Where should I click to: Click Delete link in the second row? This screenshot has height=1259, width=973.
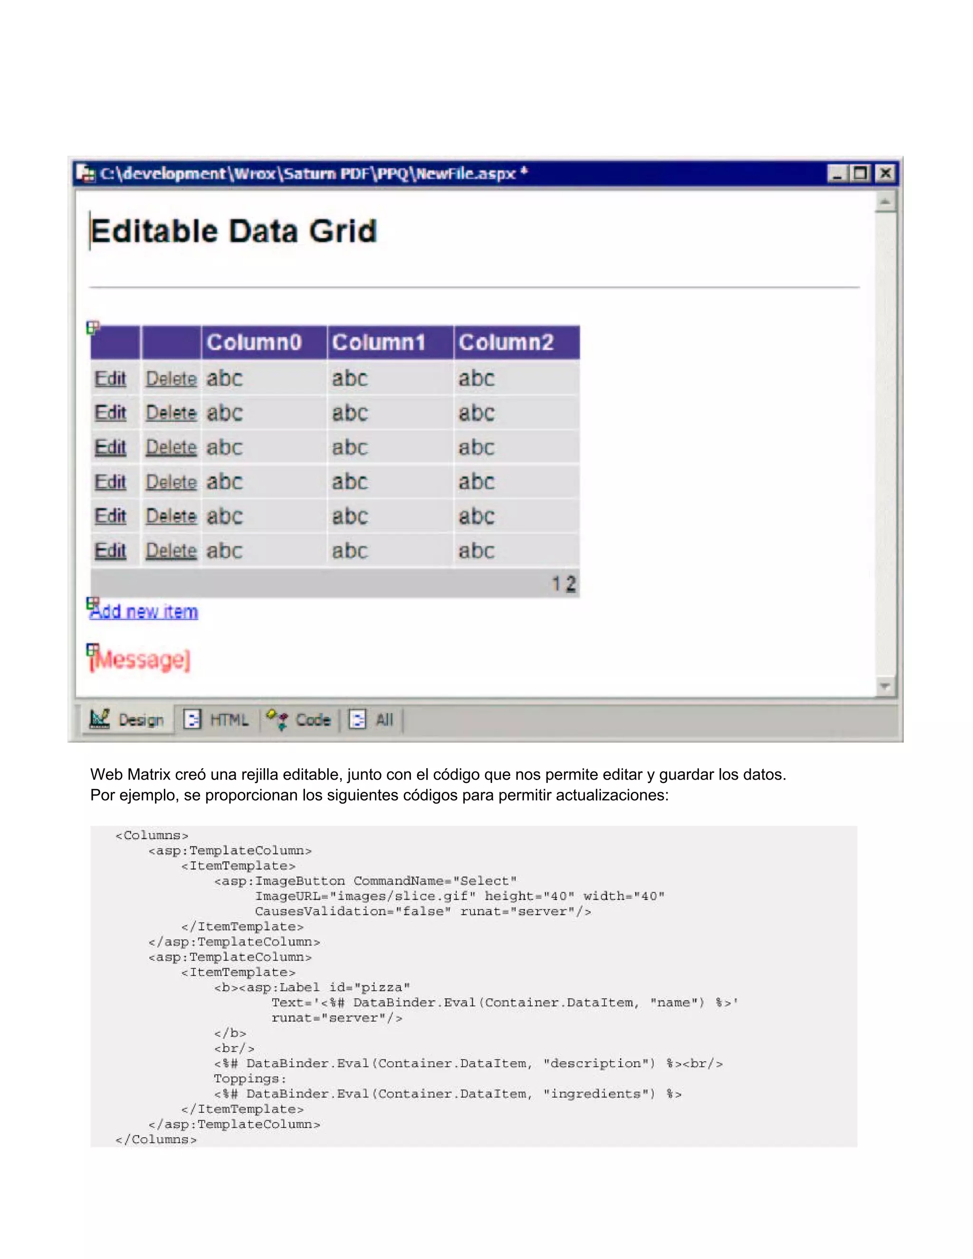pyautogui.click(x=171, y=413)
